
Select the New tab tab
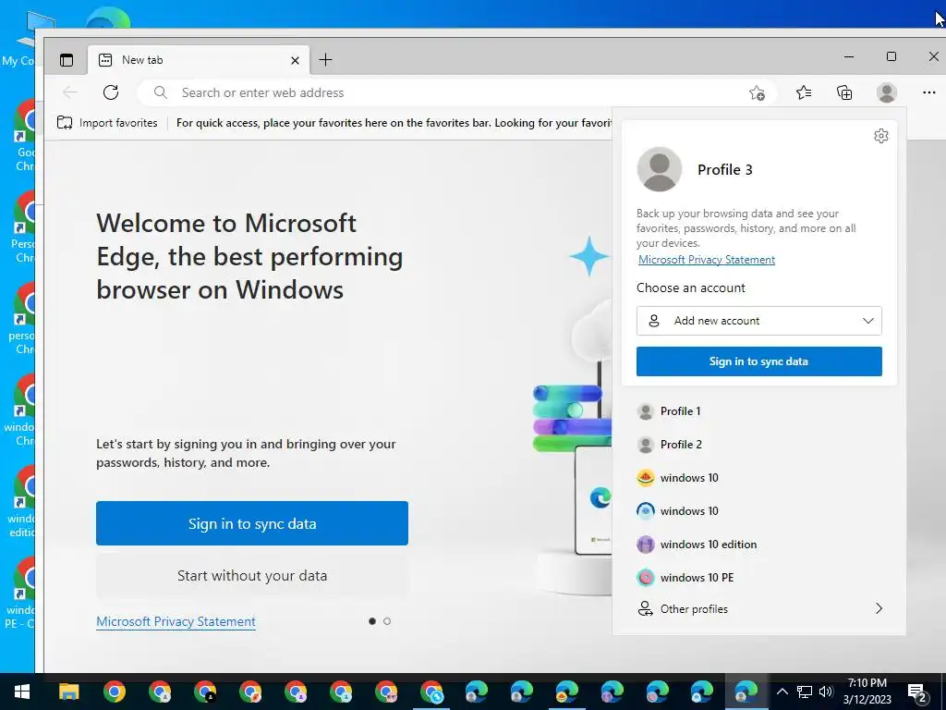[199, 60]
